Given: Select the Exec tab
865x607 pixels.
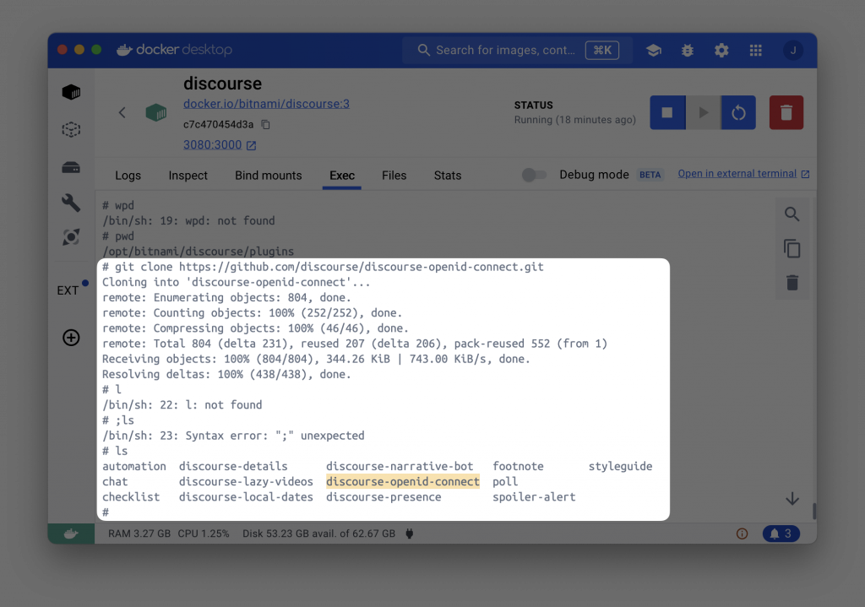Looking at the screenshot, I should tap(342, 176).
